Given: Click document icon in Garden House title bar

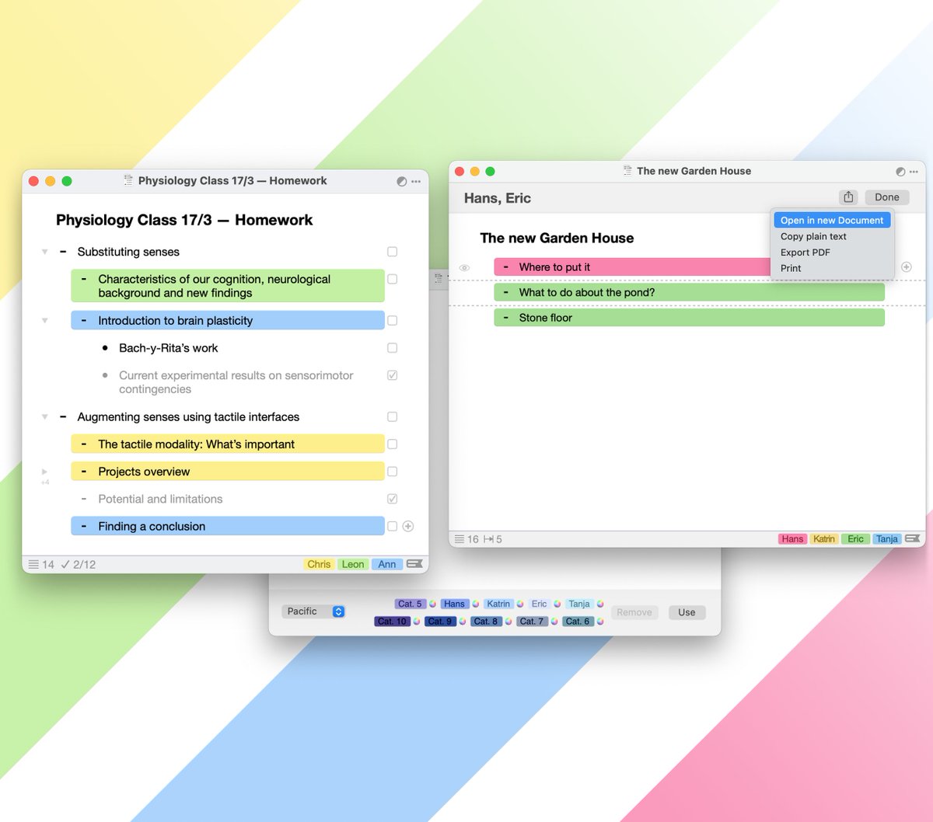Looking at the screenshot, I should click(x=627, y=171).
